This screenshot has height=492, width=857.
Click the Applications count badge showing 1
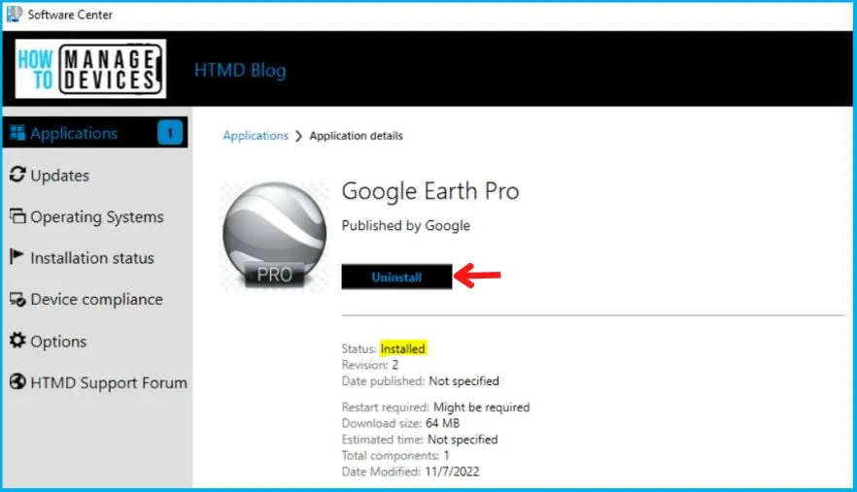pyautogui.click(x=170, y=133)
